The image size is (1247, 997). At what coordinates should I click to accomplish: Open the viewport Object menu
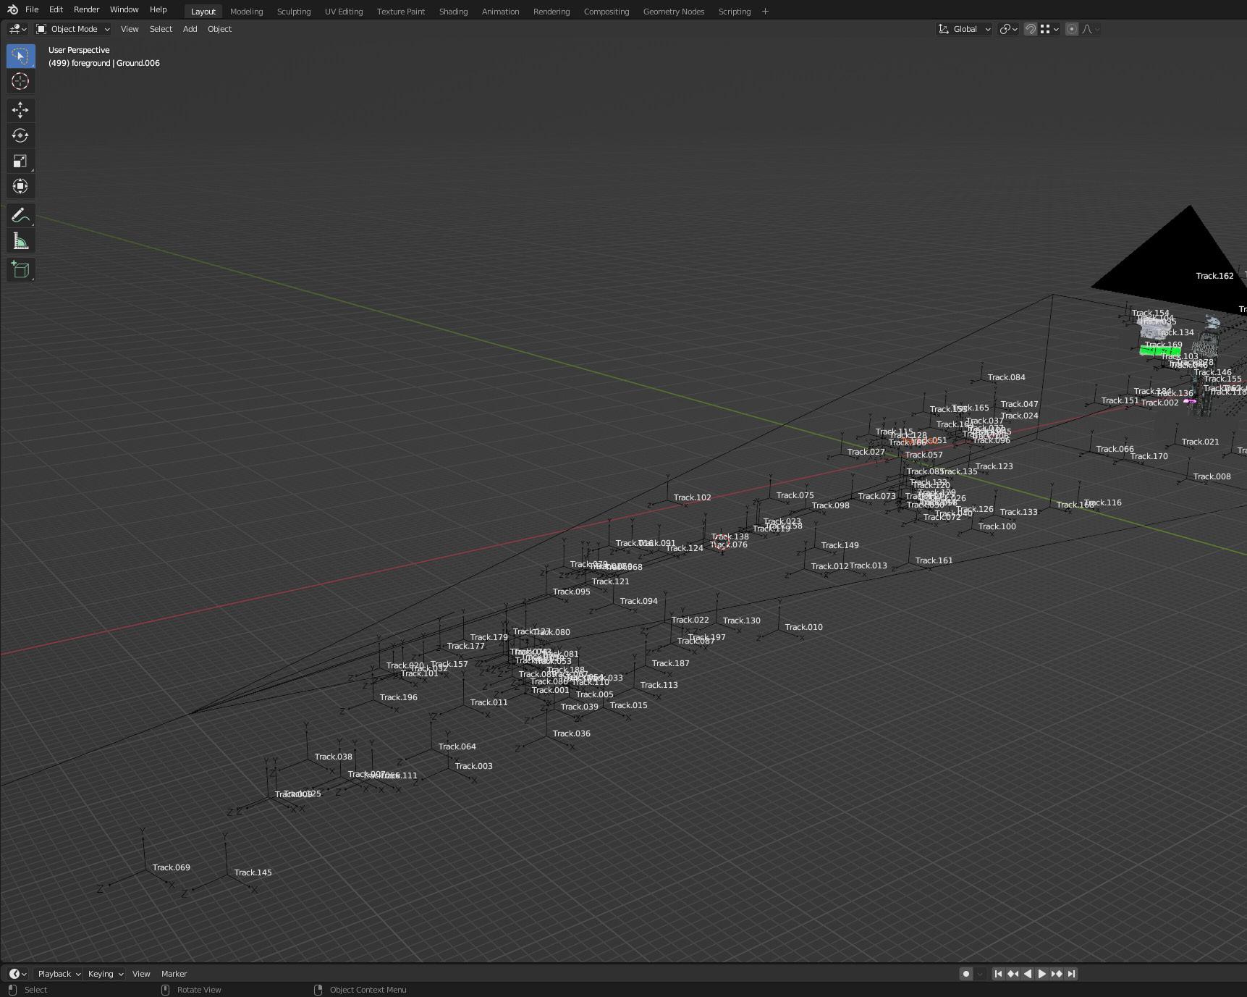pyautogui.click(x=219, y=29)
